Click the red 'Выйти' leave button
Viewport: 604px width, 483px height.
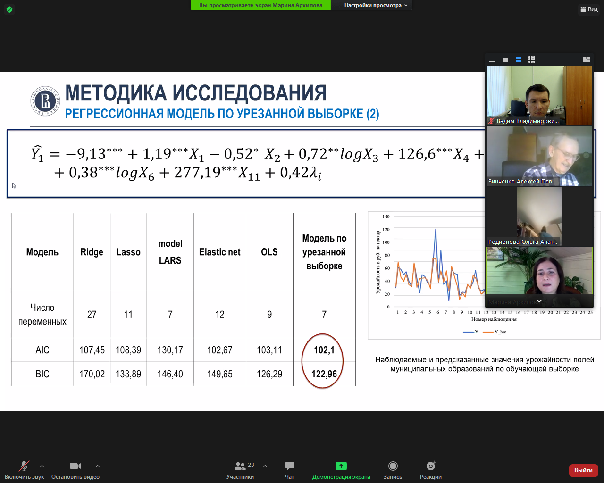583,470
